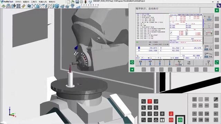Click the 1-8 speed slider in the toolbar
The width and height of the screenshot is (221, 124).
90,6
